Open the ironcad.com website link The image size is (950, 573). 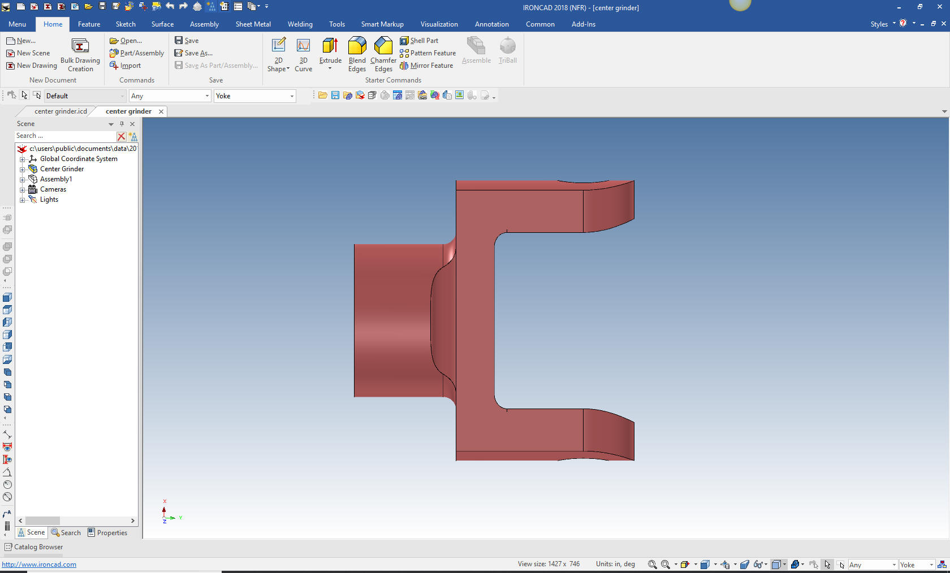39,565
